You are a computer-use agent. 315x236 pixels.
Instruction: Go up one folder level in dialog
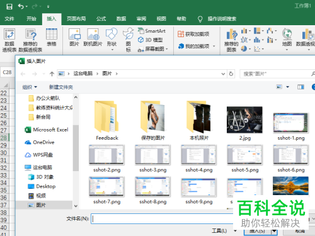[52, 74]
